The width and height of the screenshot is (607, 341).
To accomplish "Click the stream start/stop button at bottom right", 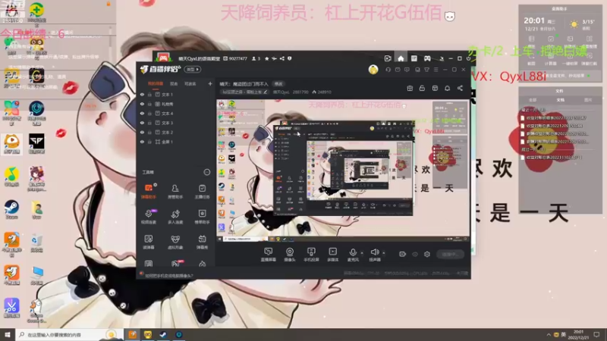I will (450, 254).
